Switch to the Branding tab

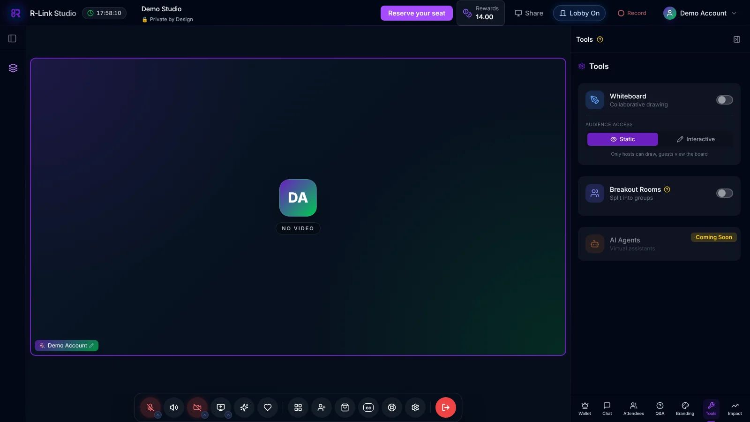tap(685, 409)
